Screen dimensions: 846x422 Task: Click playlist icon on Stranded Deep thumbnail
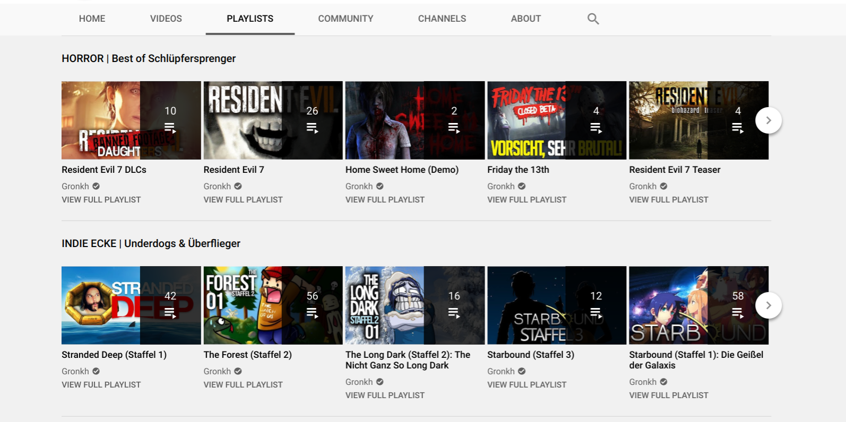170,313
